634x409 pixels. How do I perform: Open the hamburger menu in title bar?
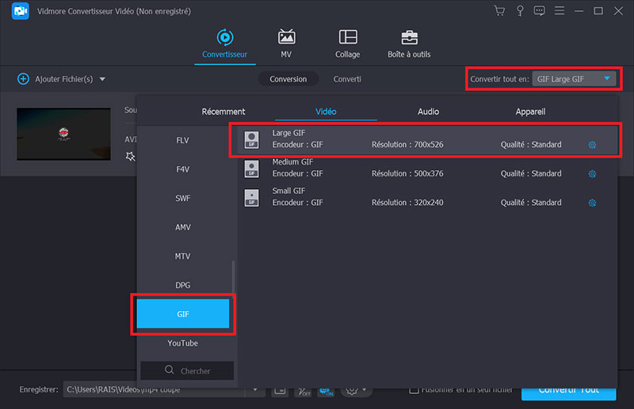coord(560,11)
